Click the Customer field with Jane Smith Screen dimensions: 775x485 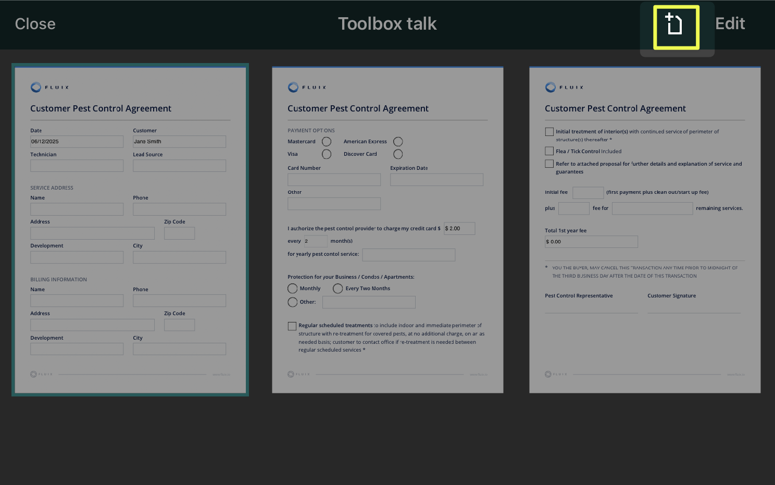(x=179, y=142)
